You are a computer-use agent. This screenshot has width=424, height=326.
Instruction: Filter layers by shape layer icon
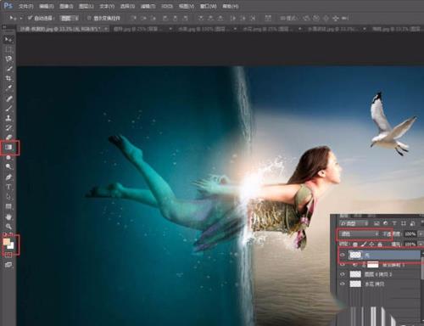404,223
